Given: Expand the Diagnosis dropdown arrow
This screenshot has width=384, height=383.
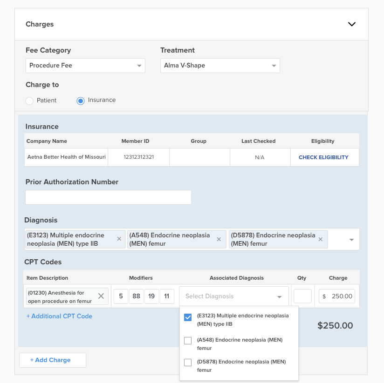Looking at the screenshot, I should (x=351, y=240).
